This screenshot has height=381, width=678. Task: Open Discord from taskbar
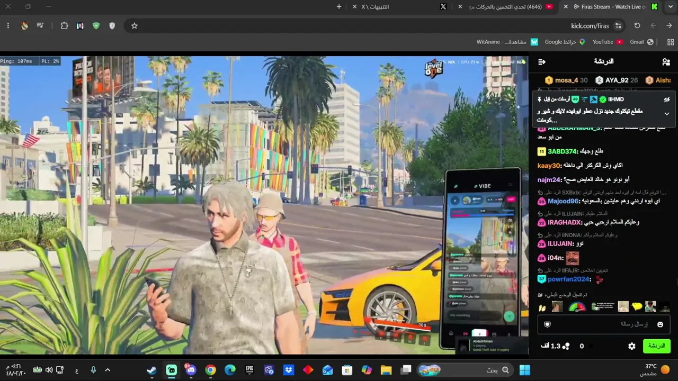[191, 370]
